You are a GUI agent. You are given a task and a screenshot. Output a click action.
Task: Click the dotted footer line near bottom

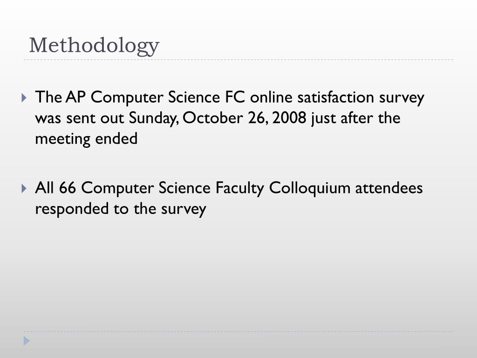point(238,332)
